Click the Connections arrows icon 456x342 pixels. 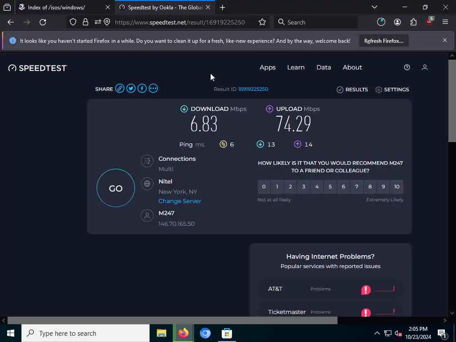point(147,161)
